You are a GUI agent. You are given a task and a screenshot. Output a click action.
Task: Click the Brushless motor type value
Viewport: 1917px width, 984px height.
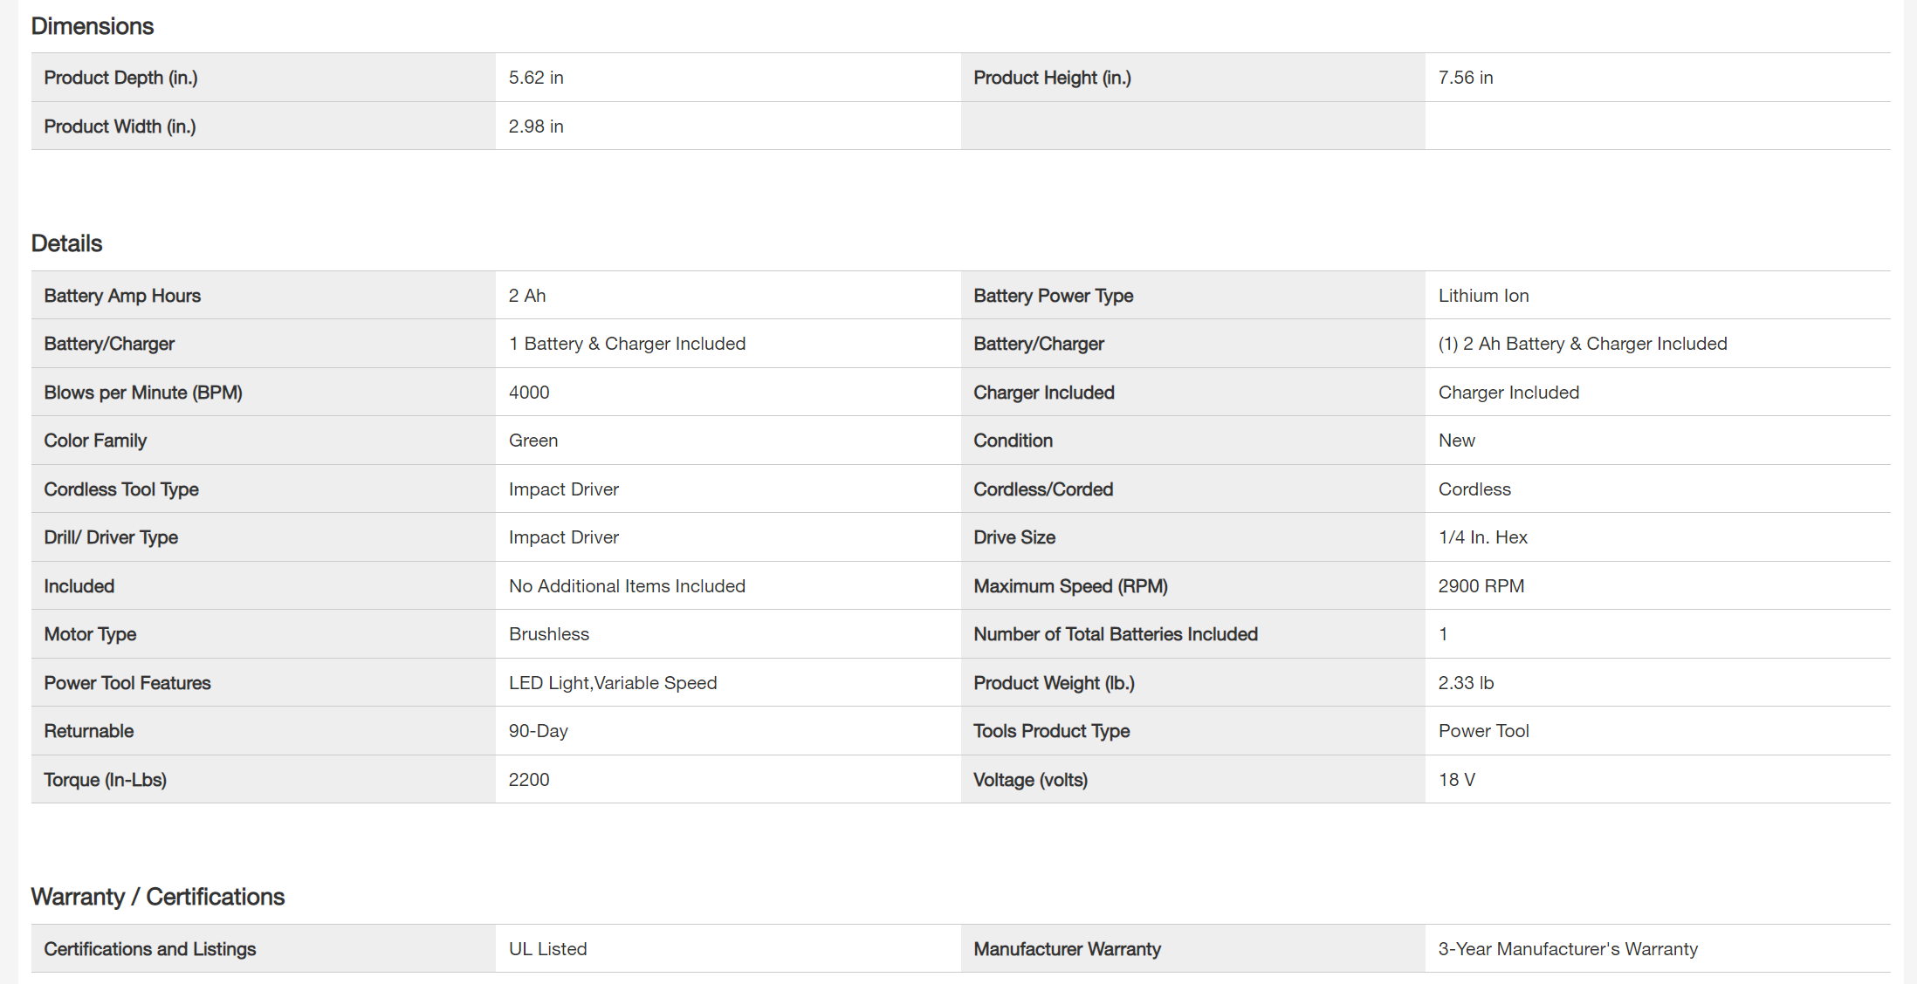point(549,634)
